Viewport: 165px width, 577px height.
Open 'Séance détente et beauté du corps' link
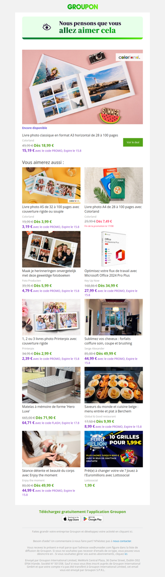(48, 473)
